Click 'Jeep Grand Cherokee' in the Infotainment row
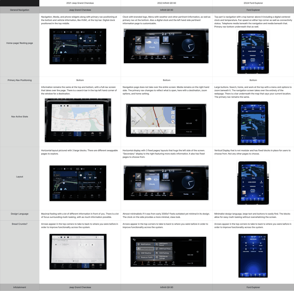The height and width of the screenshot is (291, 294). (80, 287)
